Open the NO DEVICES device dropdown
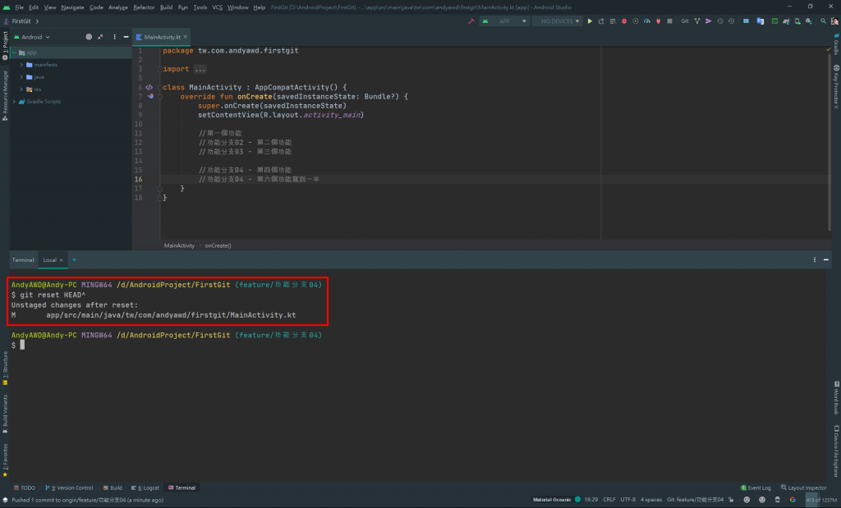The image size is (841, 508). 558,21
